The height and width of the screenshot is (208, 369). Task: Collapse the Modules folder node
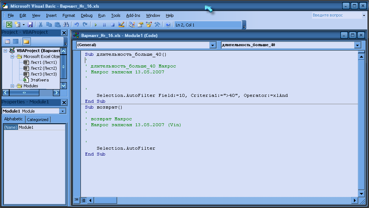click(x=12, y=86)
